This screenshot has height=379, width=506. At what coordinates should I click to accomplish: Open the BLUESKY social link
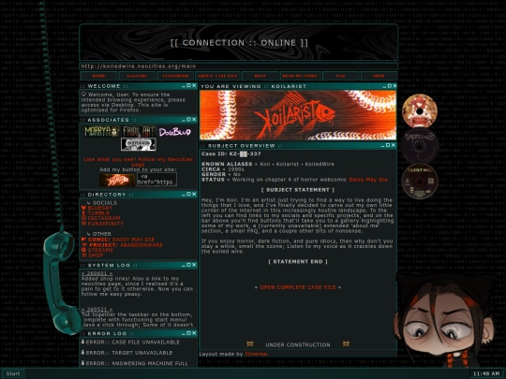[x=99, y=208]
